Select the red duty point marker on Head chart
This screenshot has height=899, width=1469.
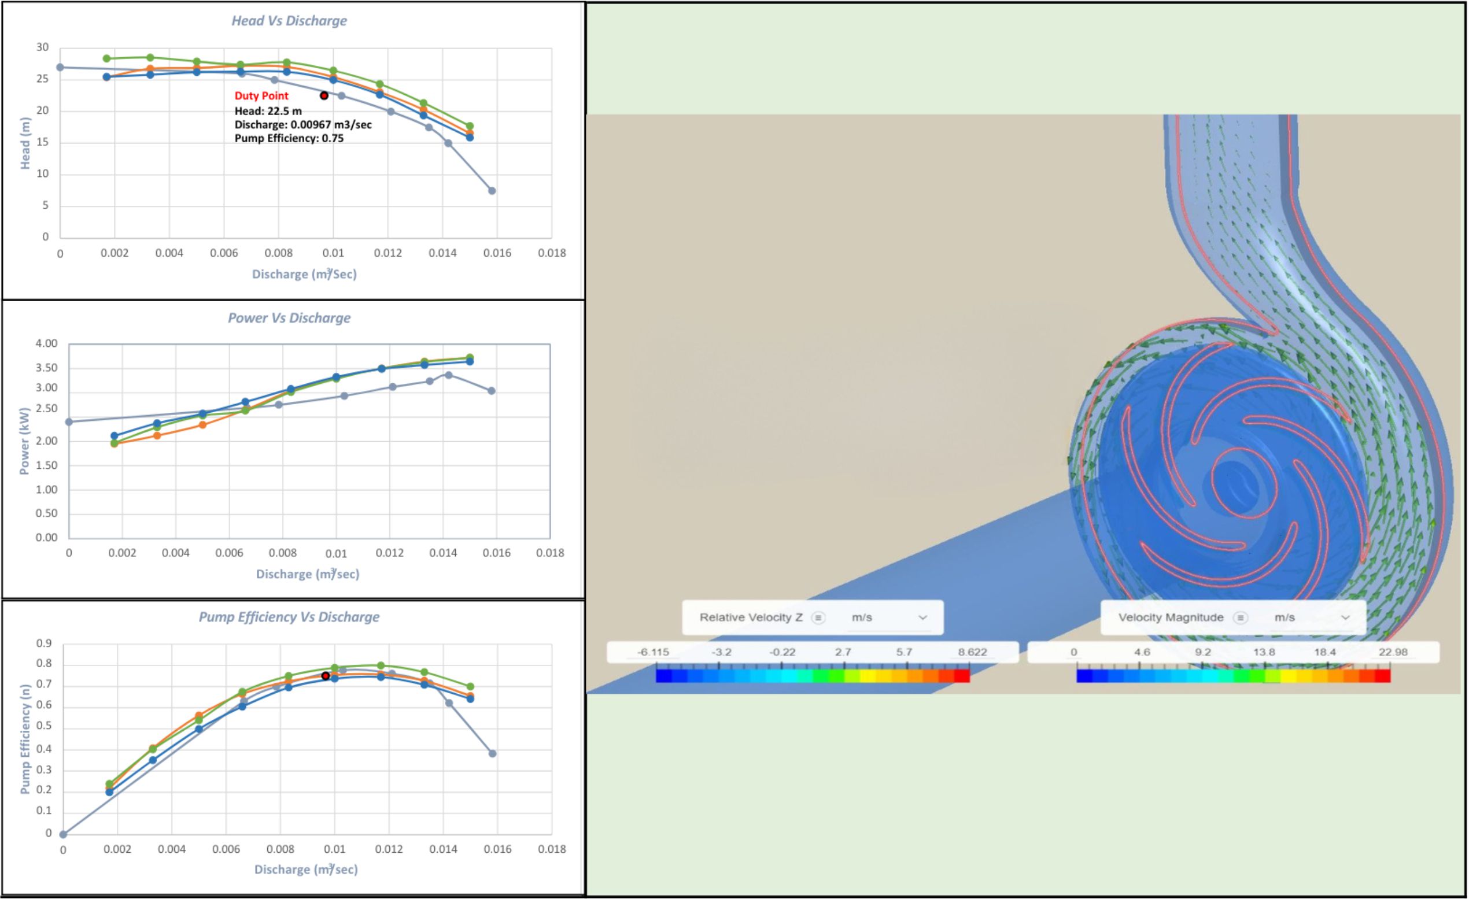[x=324, y=95]
